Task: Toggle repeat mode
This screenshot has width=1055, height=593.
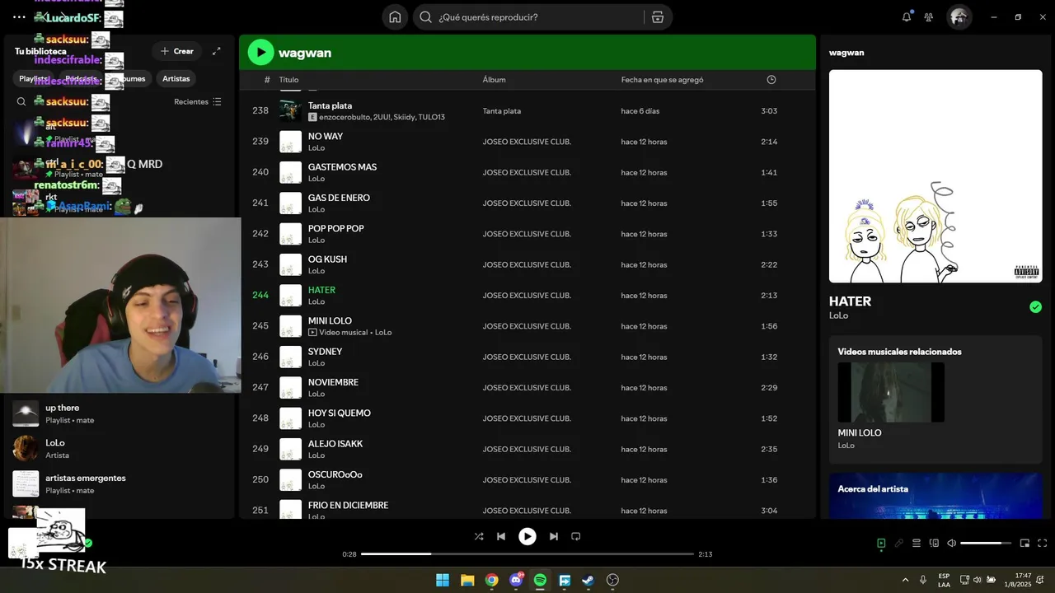Action: point(576,536)
